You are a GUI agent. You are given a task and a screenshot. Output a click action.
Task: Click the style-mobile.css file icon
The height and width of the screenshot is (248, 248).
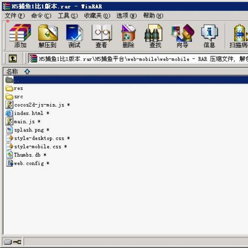click(9, 146)
